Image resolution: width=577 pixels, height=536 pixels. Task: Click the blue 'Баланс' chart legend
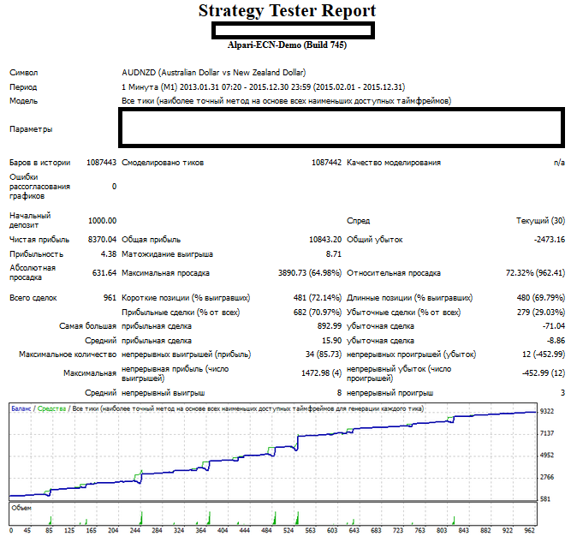coord(21,408)
